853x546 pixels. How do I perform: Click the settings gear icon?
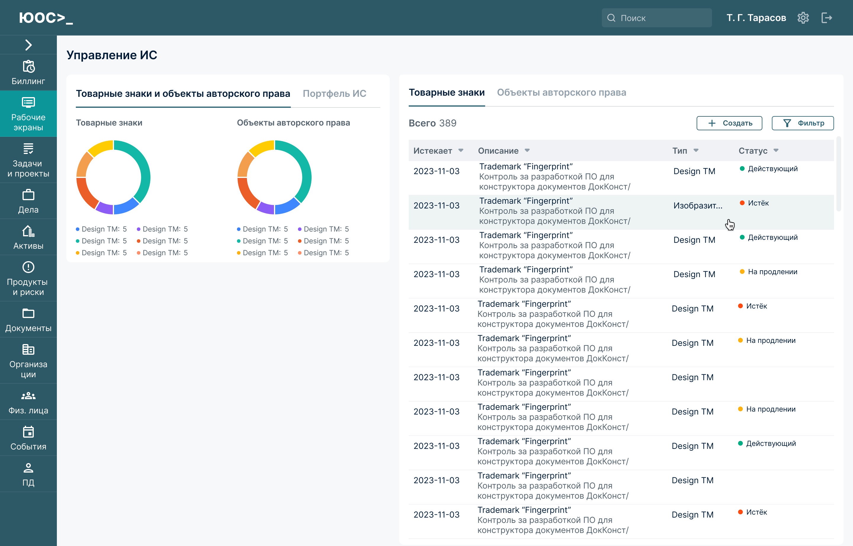[x=803, y=18]
